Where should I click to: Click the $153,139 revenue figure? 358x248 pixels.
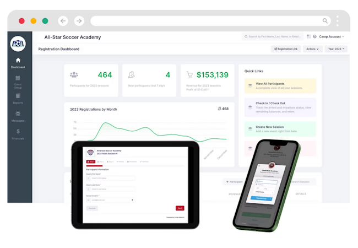tap(213, 75)
